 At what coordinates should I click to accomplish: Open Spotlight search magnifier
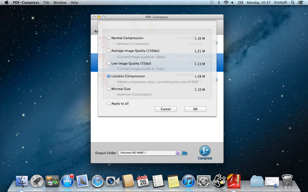[x=293, y=3]
